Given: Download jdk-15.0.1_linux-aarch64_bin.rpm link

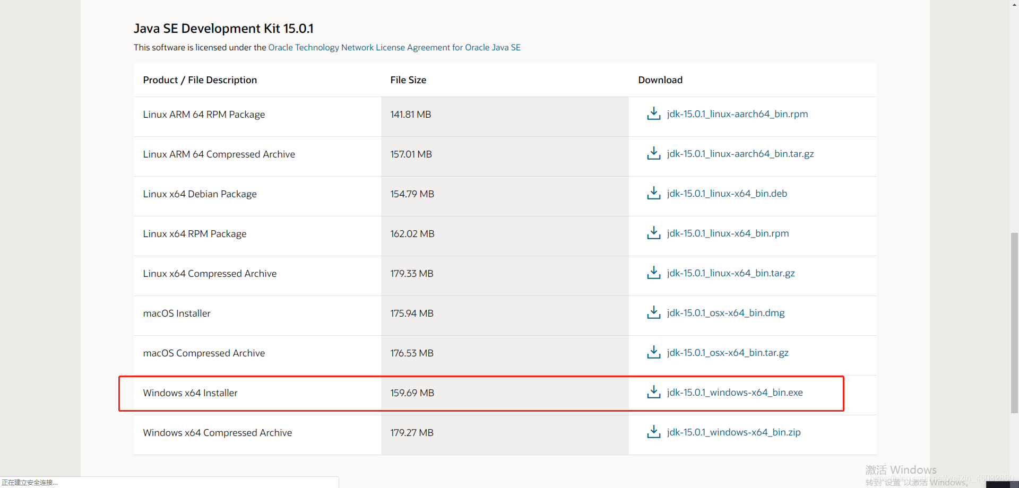Looking at the screenshot, I should 737,114.
